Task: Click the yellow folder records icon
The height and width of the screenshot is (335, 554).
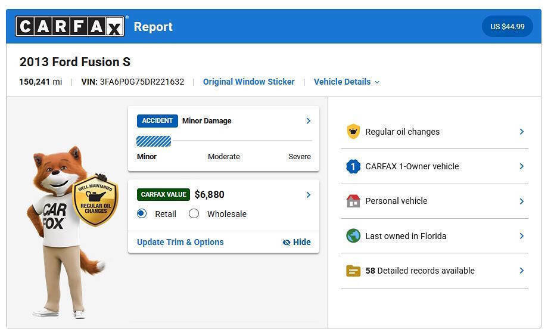Action: (x=353, y=271)
